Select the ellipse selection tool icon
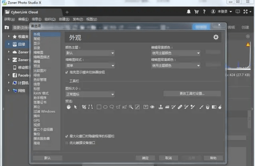 [x=105, y=107]
